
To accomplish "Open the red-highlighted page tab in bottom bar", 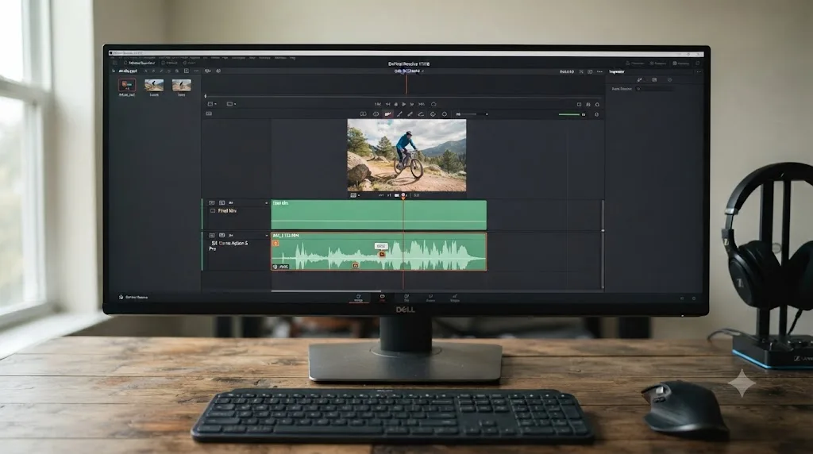I will click(x=382, y=298).
